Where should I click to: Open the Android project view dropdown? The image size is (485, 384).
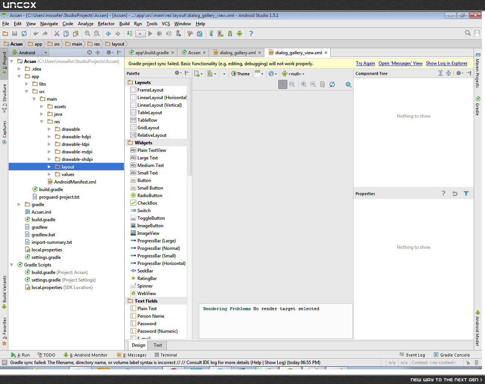pos(30,53)
